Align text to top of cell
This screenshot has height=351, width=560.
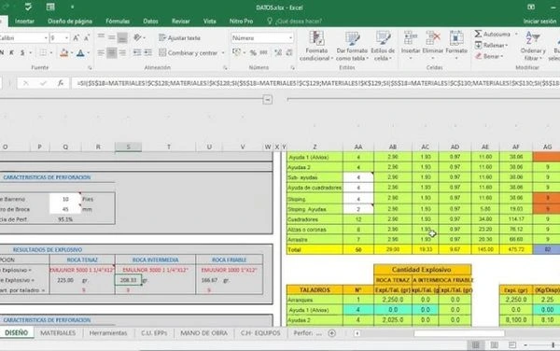point(101,37)
